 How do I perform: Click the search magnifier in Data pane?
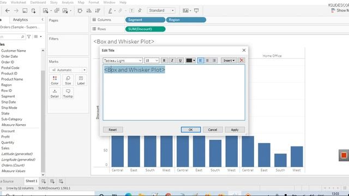tap(22, 36)
